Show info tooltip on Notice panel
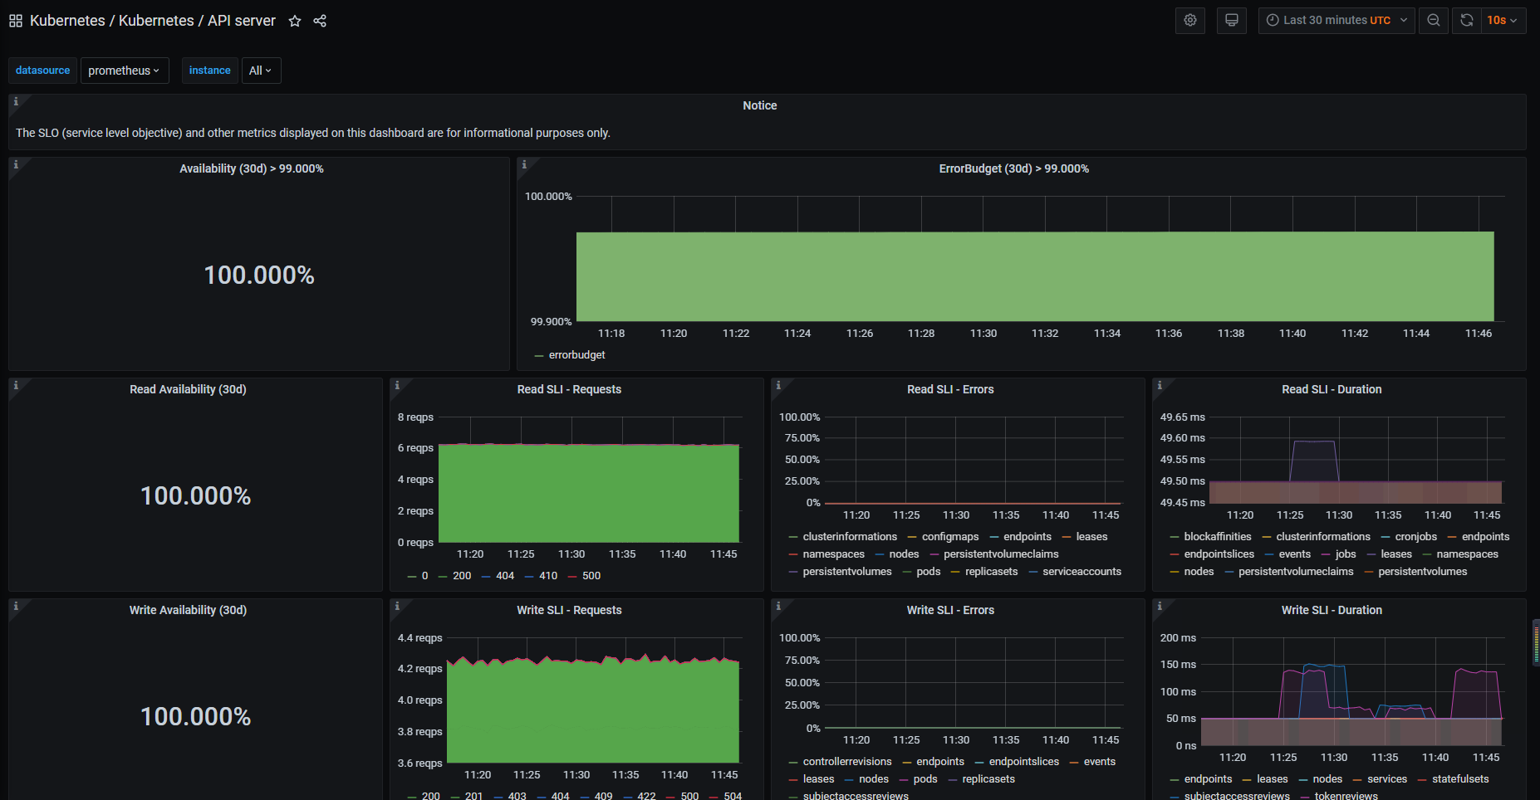This screenshot has width=1540, height=800. point(16,101)
